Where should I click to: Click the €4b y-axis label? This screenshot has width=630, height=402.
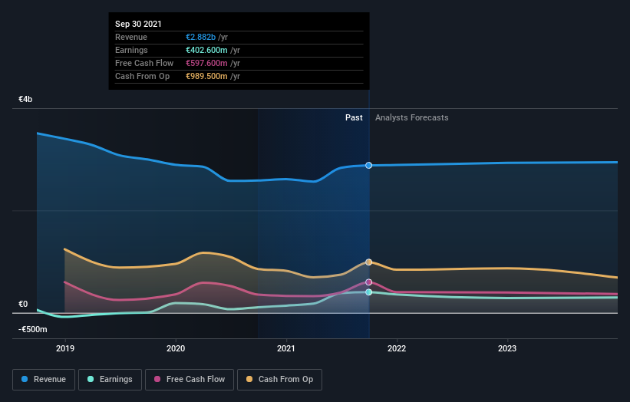[25, 99]
